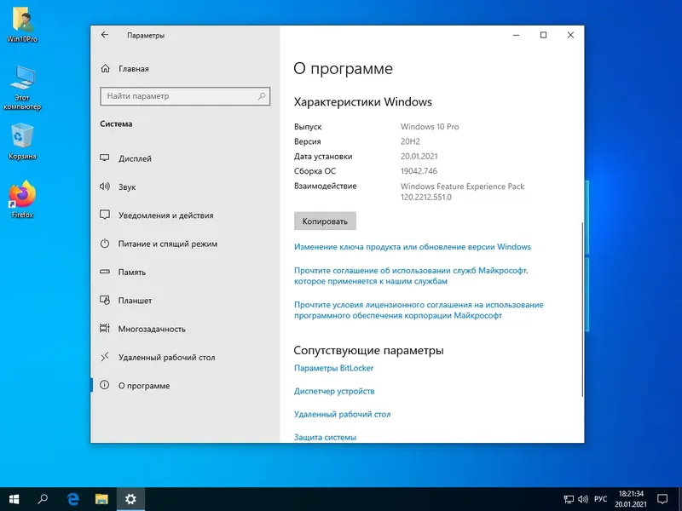
Task: Click the РУС language indicator in tray
Action: click(603, 500)
